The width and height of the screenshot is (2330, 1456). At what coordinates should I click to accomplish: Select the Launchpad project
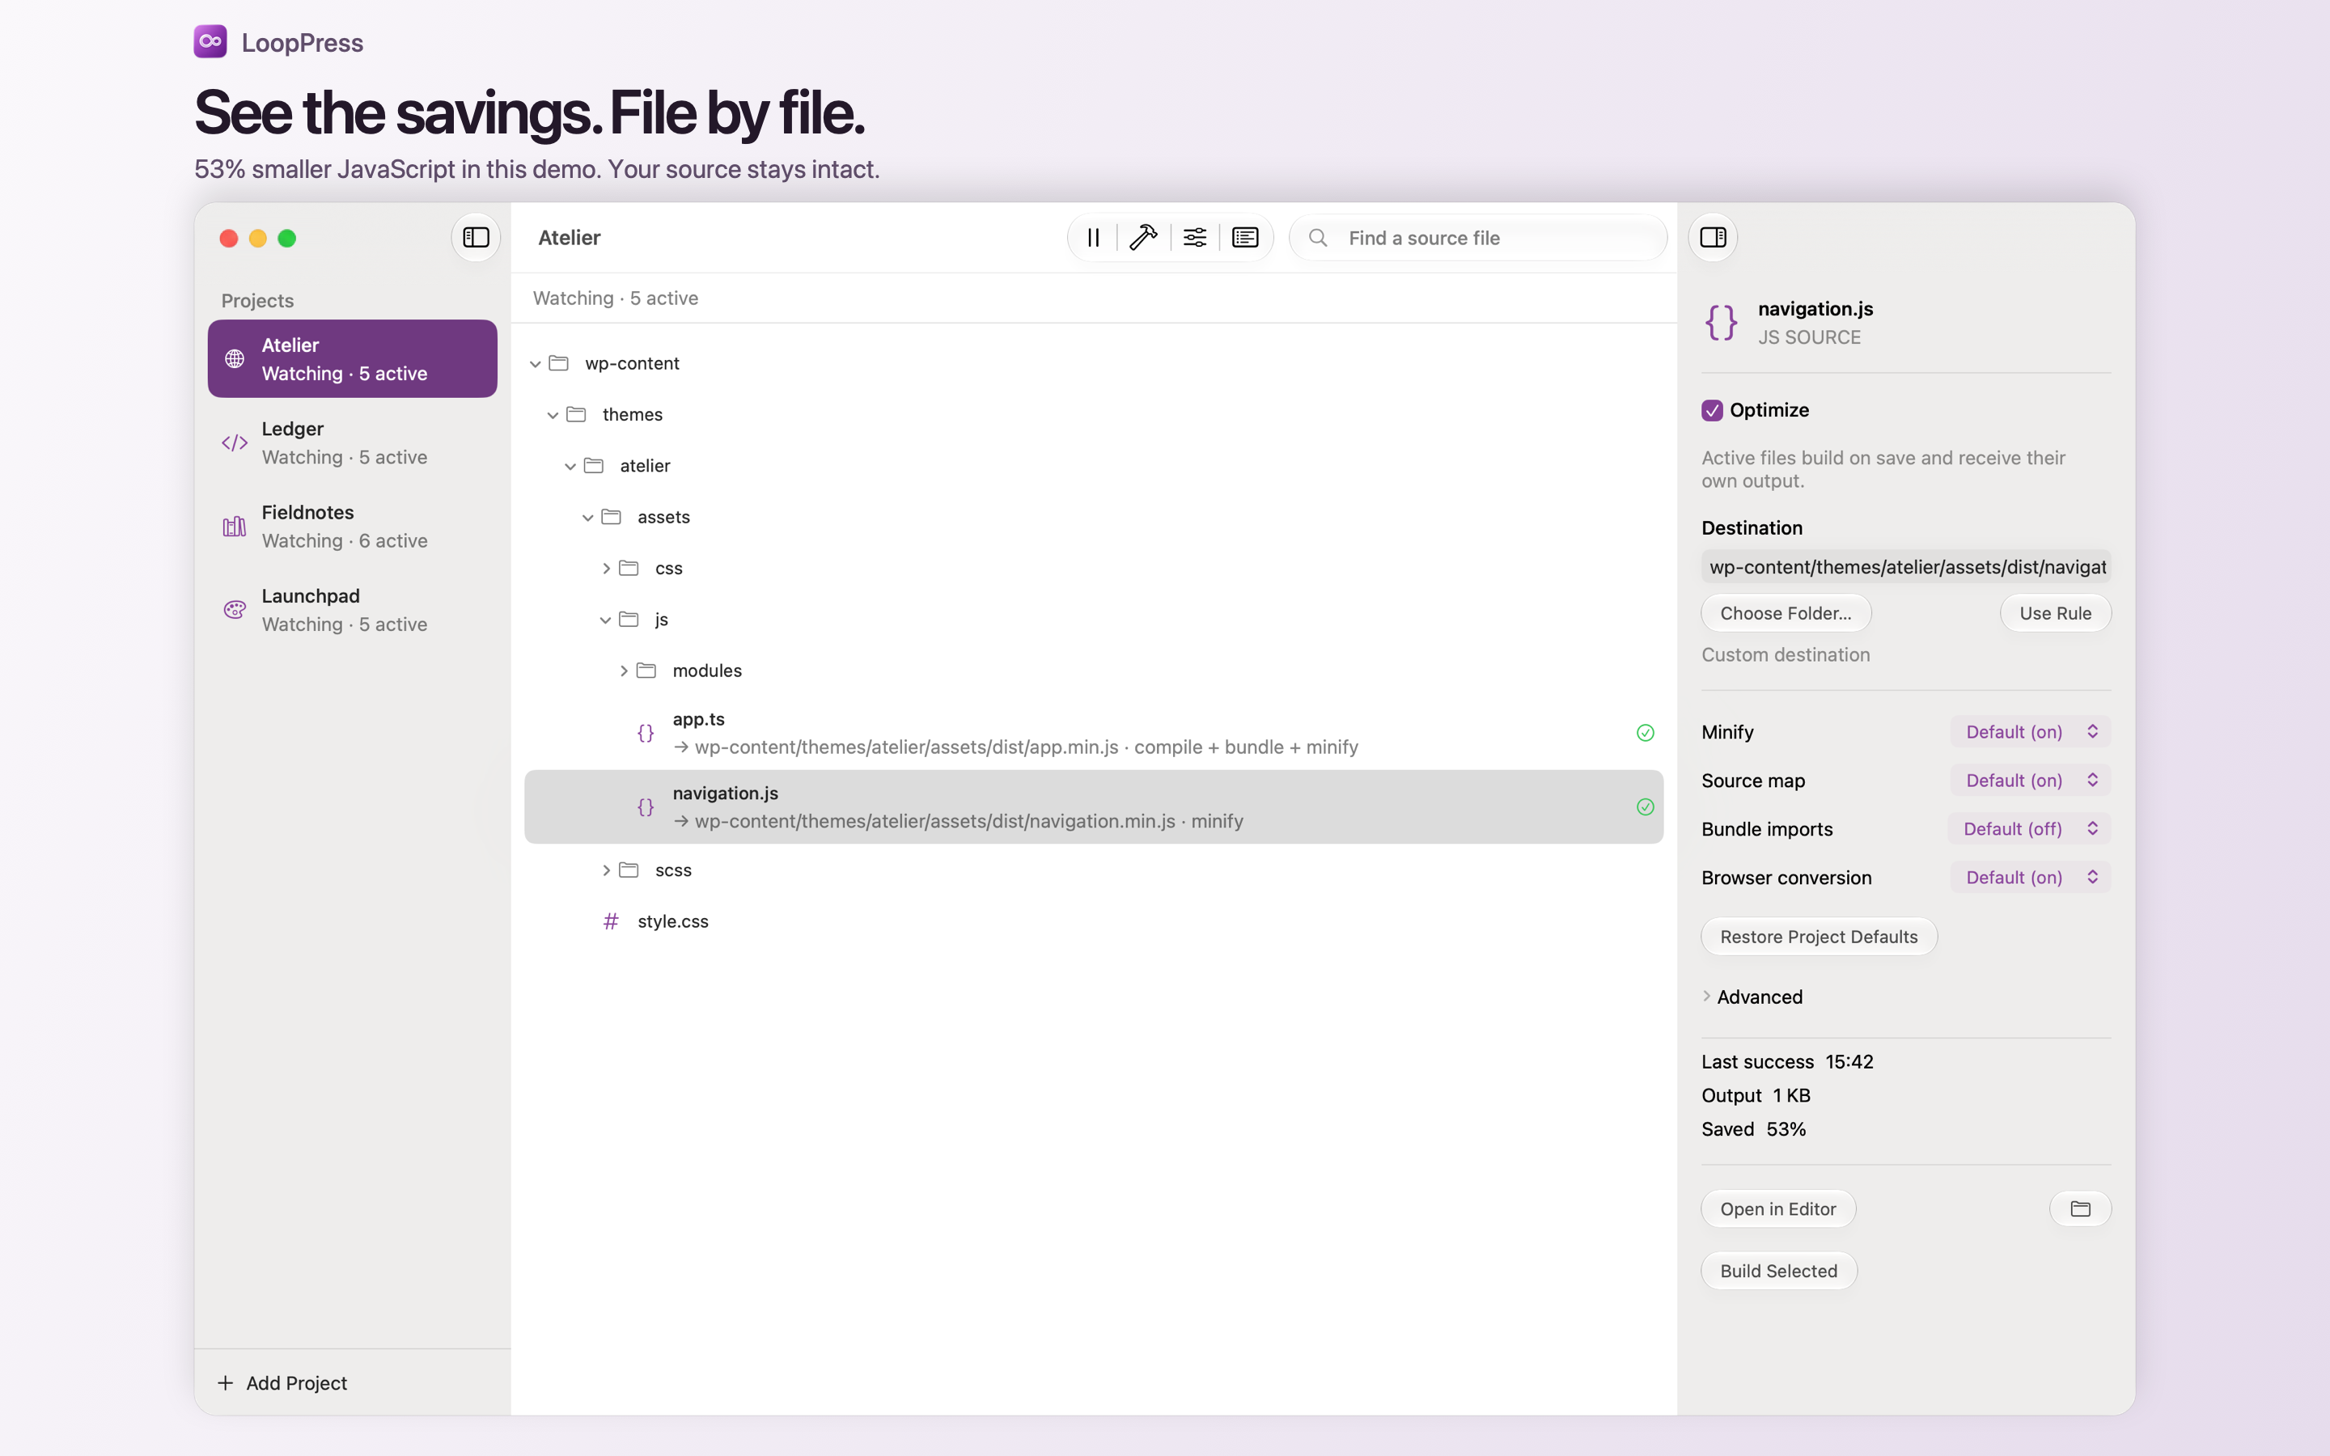pos(353,611)
